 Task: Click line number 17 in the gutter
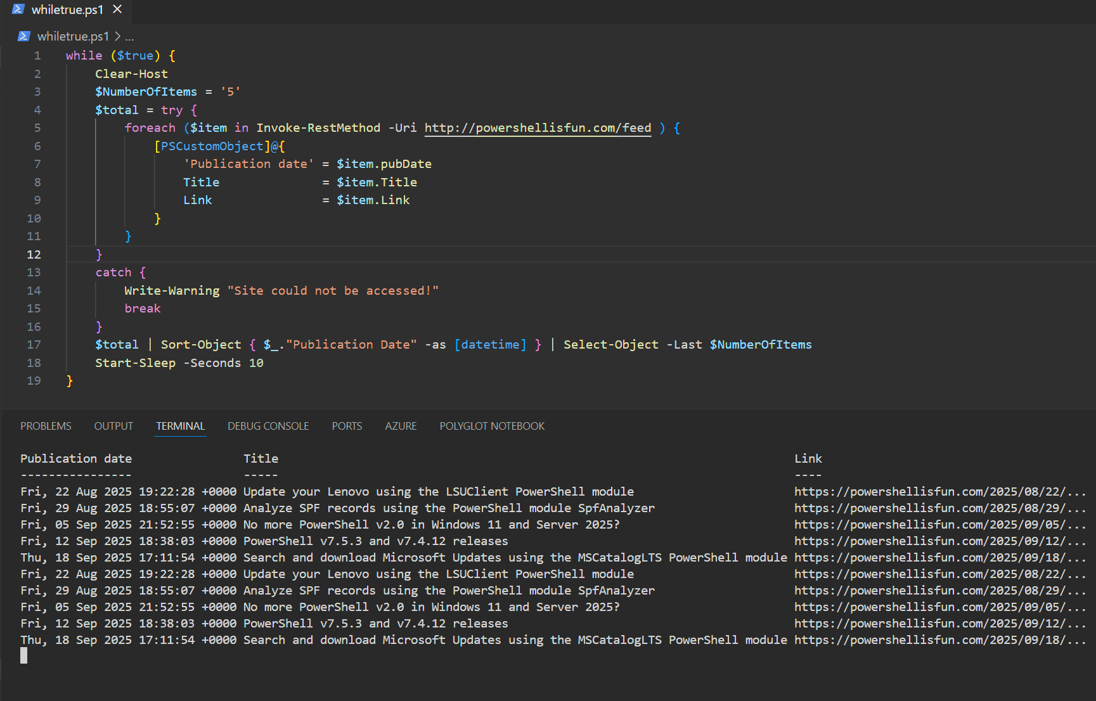pos(34,345)
